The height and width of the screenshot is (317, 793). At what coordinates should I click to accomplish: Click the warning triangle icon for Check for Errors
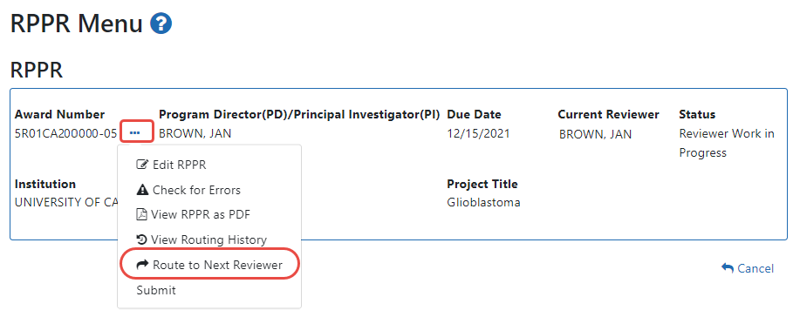pos(142,191)
